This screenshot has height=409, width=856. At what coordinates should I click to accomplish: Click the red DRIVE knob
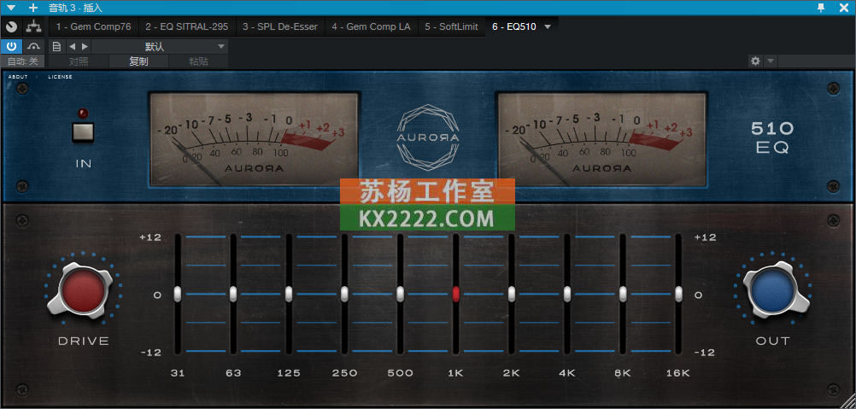pos(83,290)
